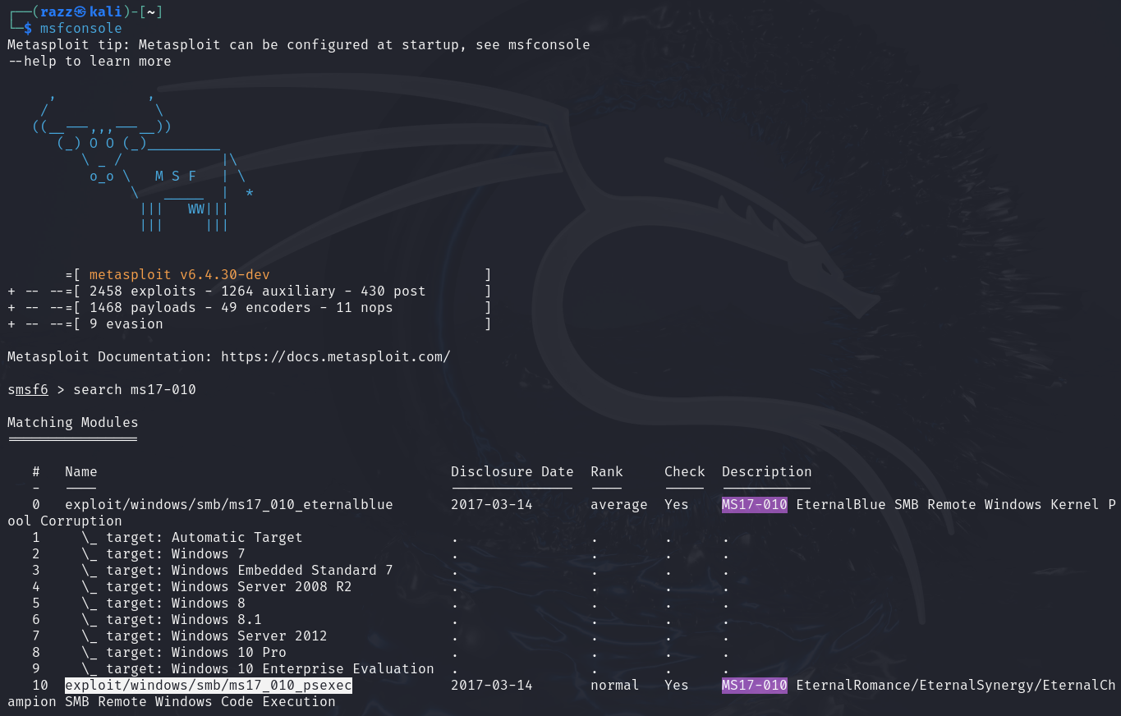Click the Disclosure Date column header

[x=512, y=471]
